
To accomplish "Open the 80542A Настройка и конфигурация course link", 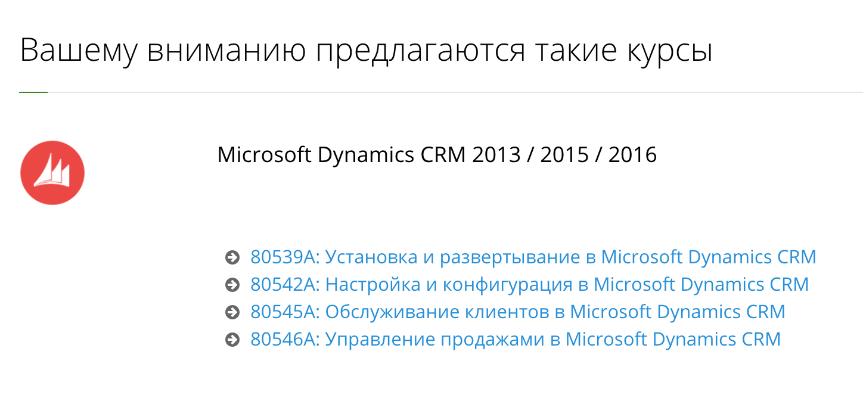I will (530, 285).
